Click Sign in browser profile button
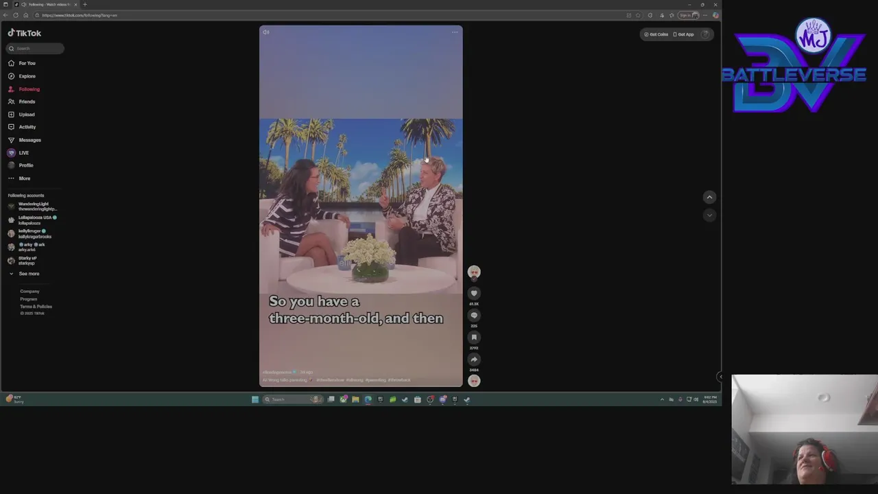 (x=688, y=15)
